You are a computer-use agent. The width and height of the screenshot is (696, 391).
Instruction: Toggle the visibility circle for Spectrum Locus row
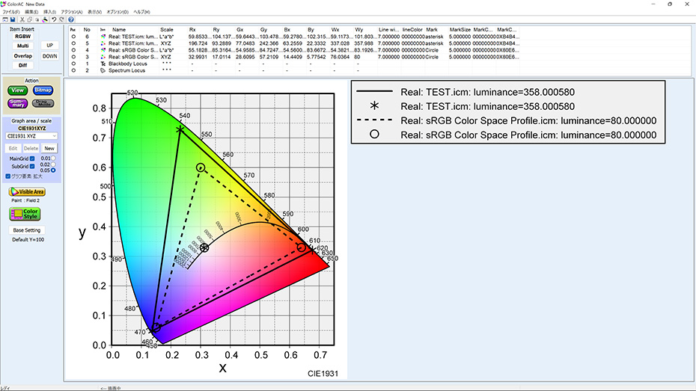tap(73, 70)
